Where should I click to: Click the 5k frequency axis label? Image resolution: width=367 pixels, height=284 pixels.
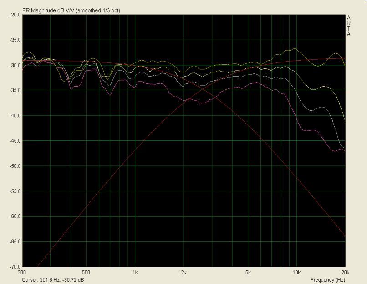248,272
